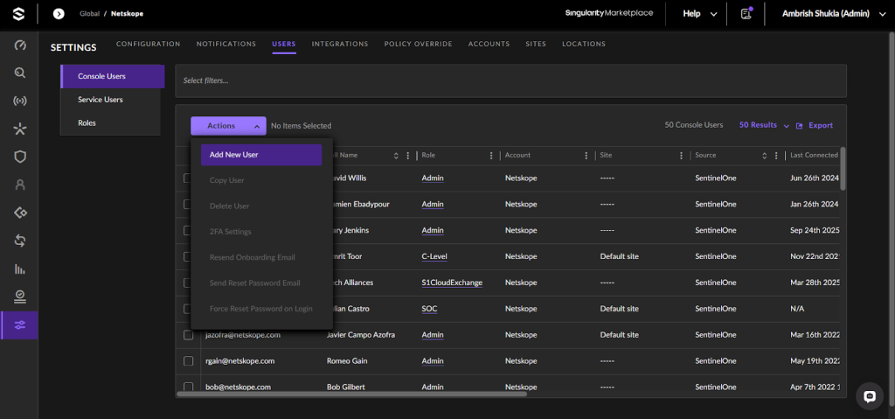Screen dimensions: 895x419
Task: Open the bar chart reports sidebar icon
Action: pos(20,269)
